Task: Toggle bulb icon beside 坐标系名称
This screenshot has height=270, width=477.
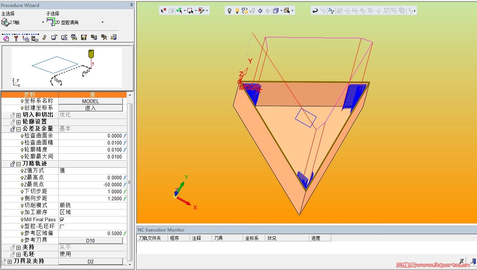Action: [22, 101]
